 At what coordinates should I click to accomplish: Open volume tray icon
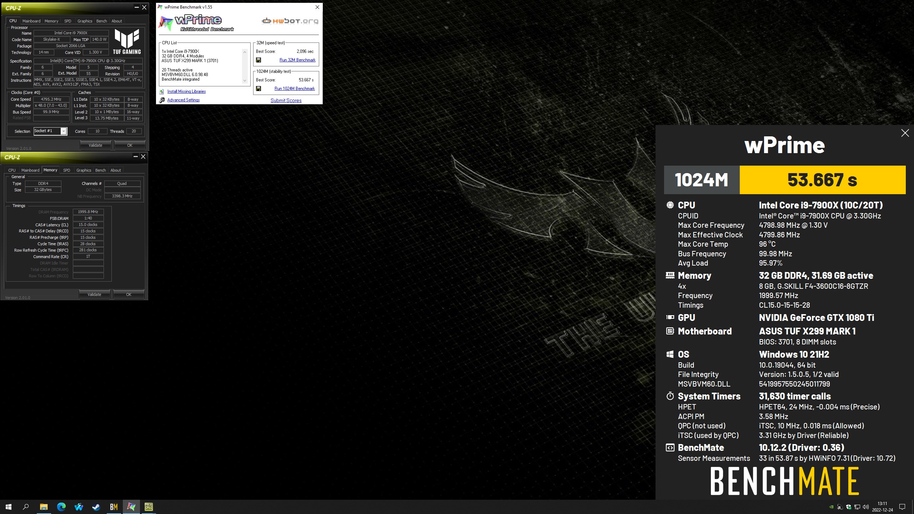[x=865, y=507]
